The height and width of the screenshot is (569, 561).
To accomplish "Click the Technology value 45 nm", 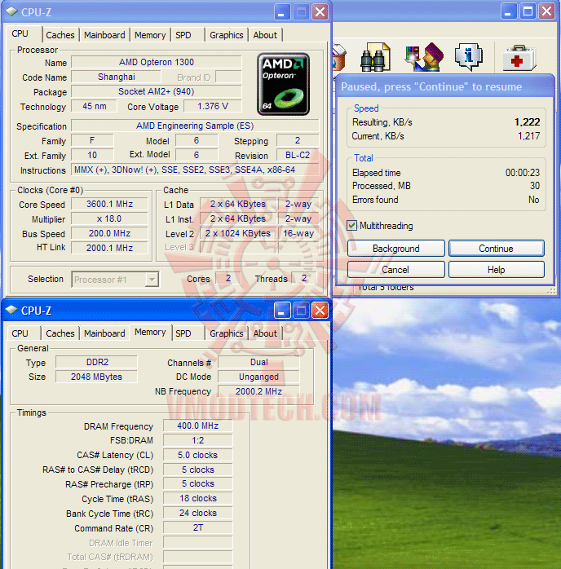I will coord(95,106).
